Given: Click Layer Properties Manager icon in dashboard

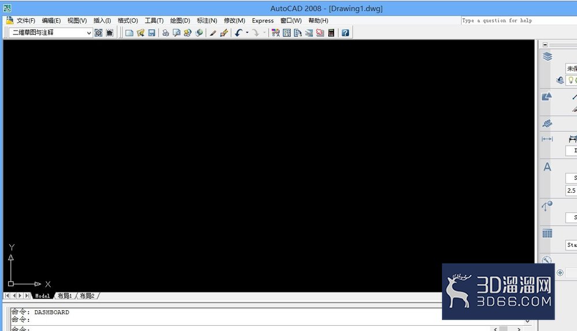Looking at the screenshot, I should [560, 80].
